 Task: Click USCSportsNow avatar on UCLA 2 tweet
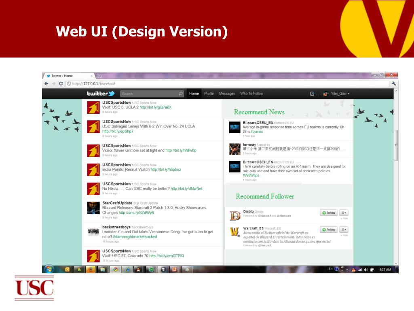click(93, 107)
